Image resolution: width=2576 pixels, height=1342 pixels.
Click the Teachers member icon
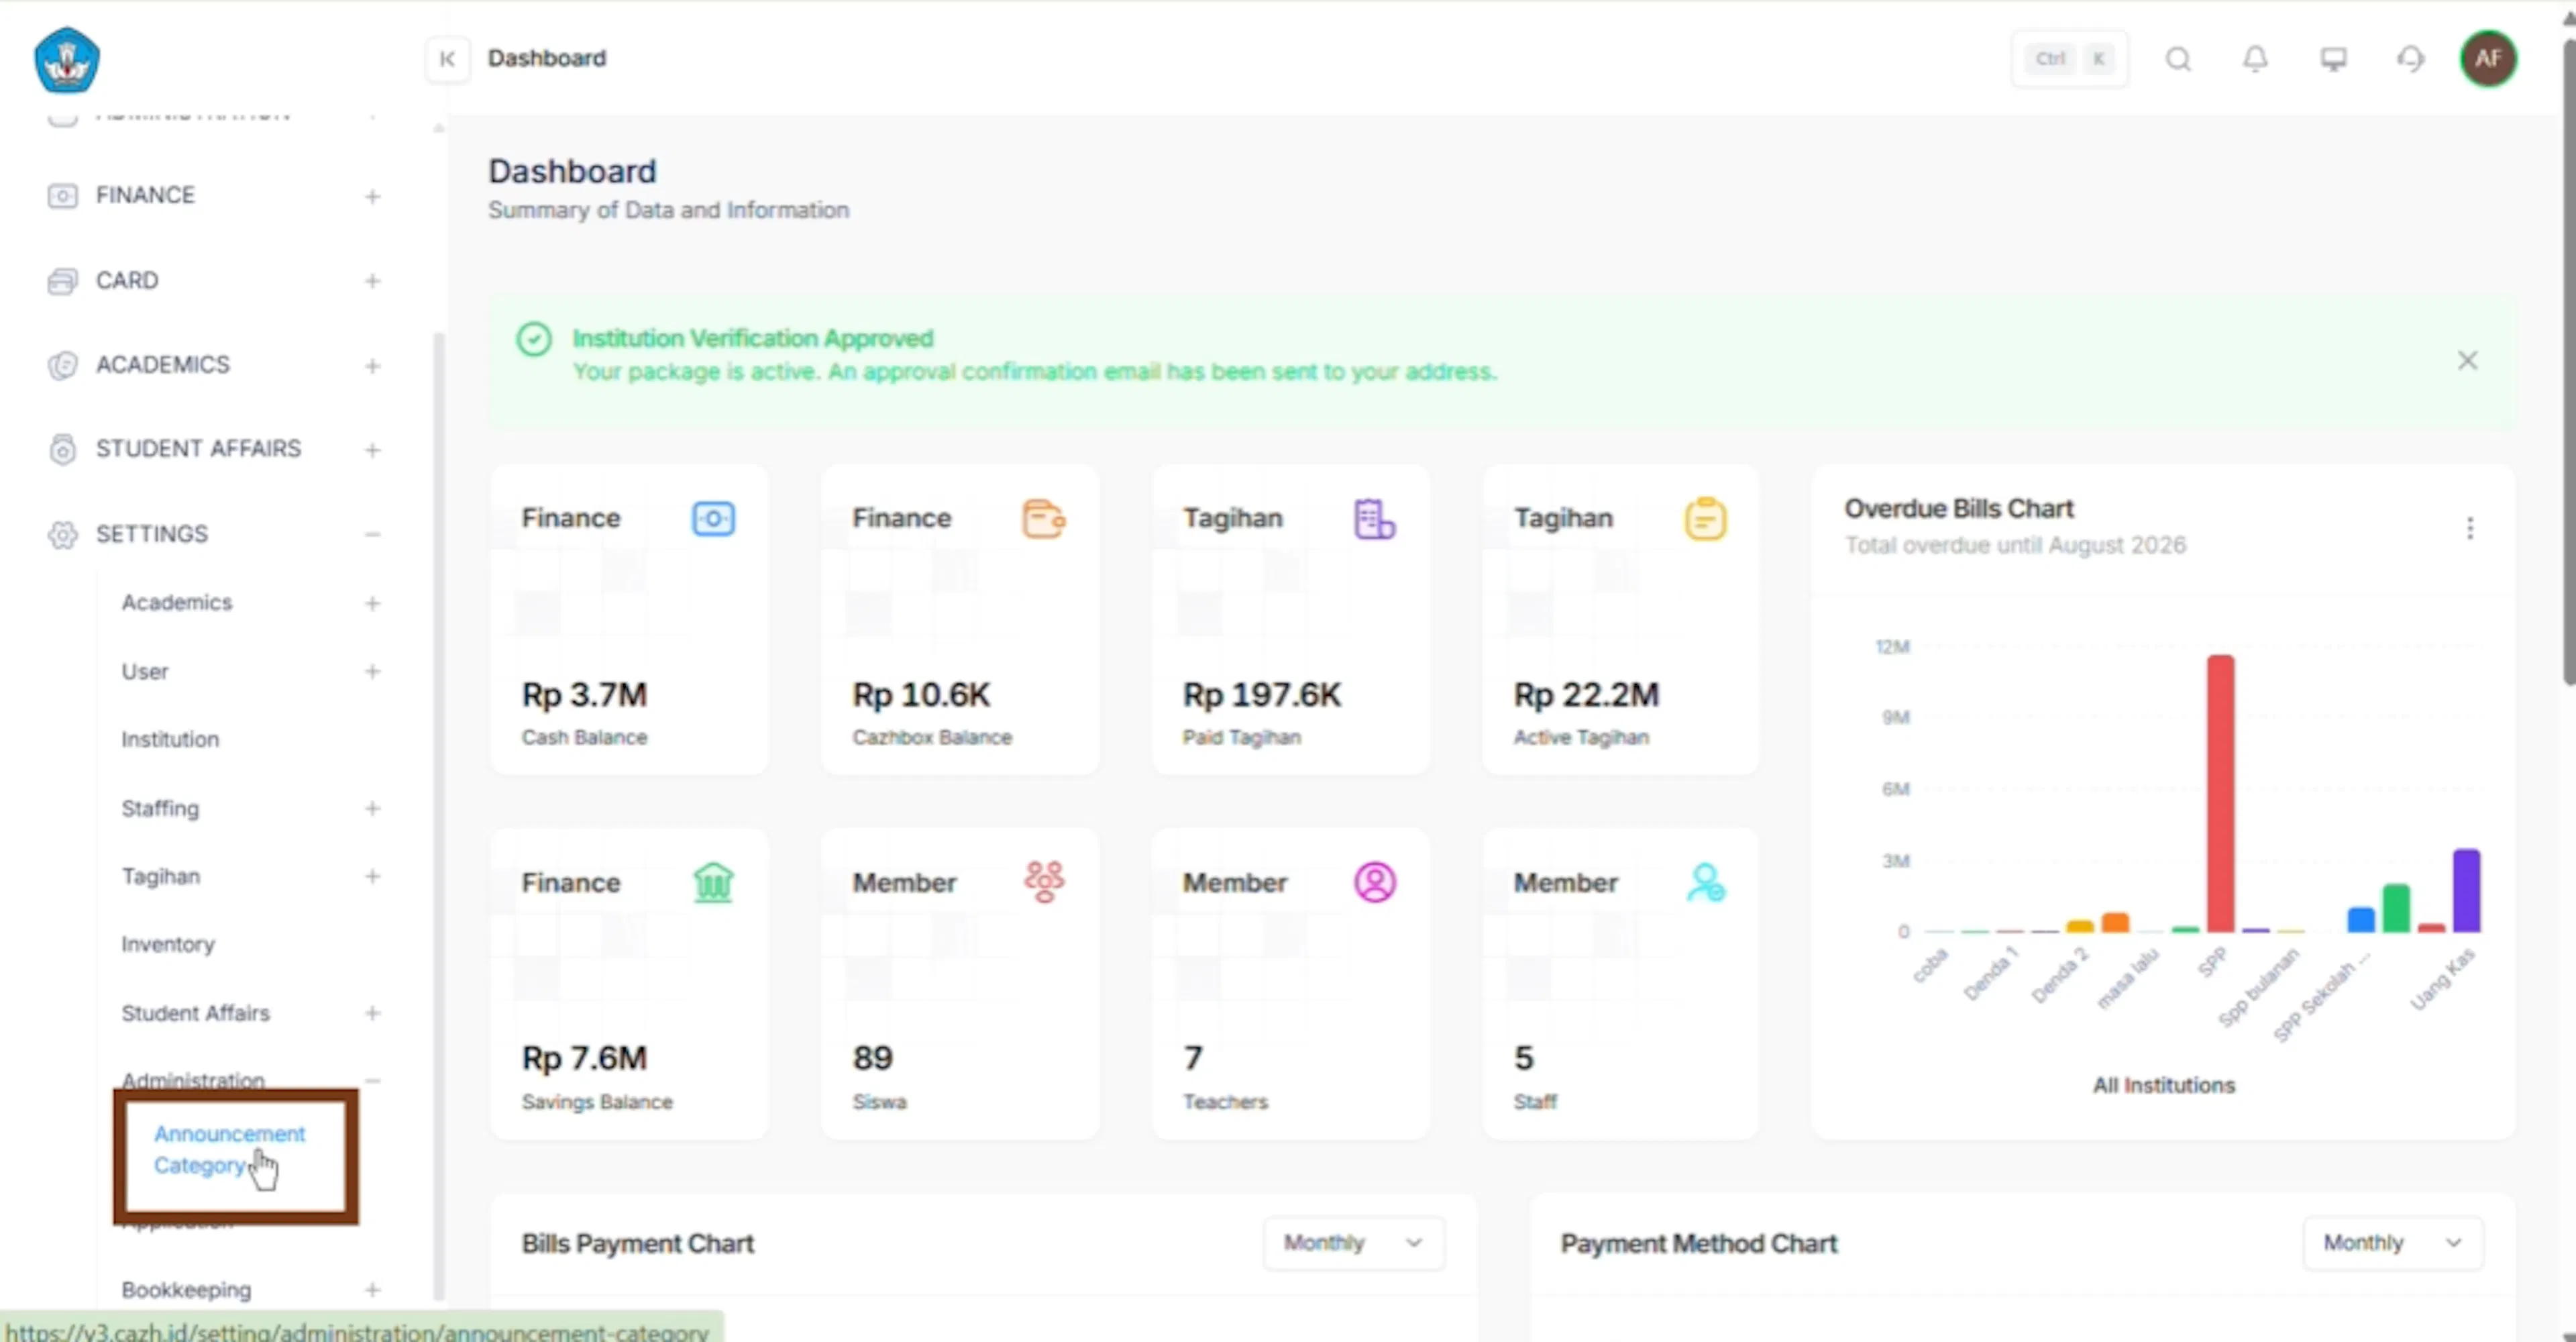tap(1375, 883)
